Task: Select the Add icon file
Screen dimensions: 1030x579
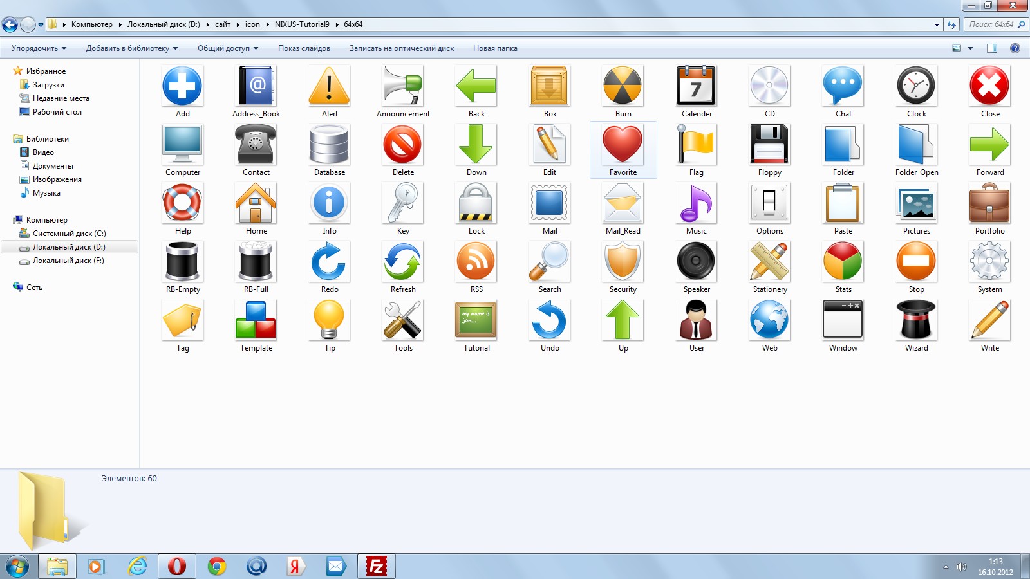Action: click(182, 92)
